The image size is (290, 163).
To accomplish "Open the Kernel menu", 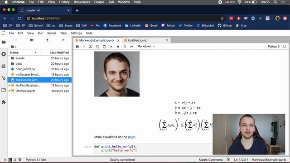I will (52, 33).
